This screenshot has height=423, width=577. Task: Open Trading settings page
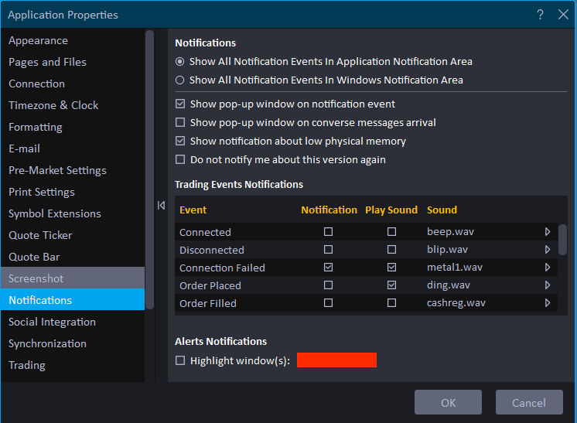point(73,365)
